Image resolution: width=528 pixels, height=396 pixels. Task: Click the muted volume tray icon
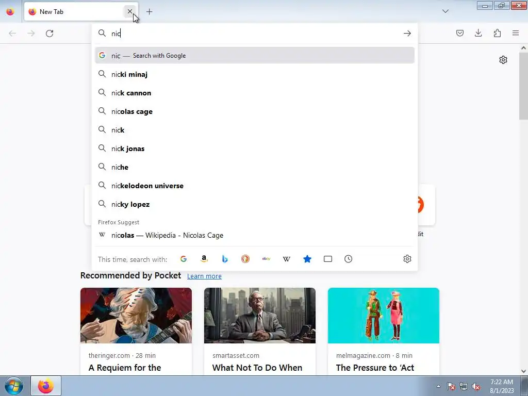476,386
